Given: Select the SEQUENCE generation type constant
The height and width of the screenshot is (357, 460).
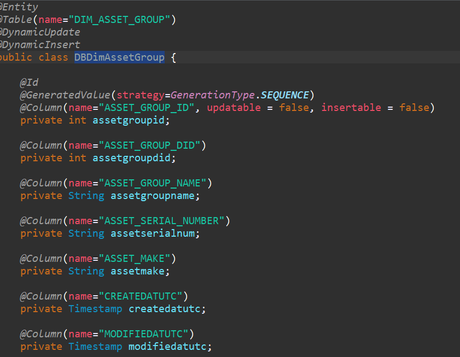Looking at the screenshot, I should click(x=285, y=95).
